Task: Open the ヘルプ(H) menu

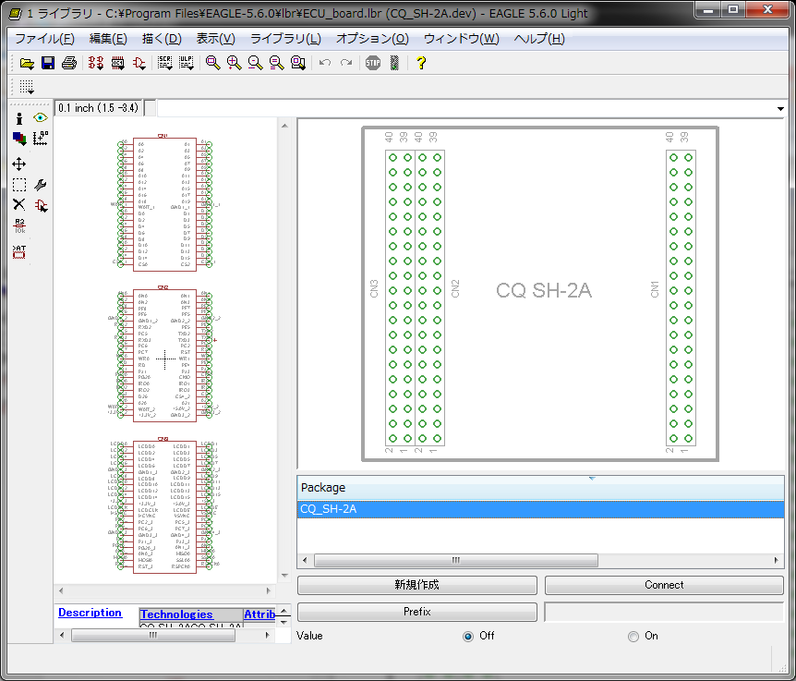Action: (539, 39)
